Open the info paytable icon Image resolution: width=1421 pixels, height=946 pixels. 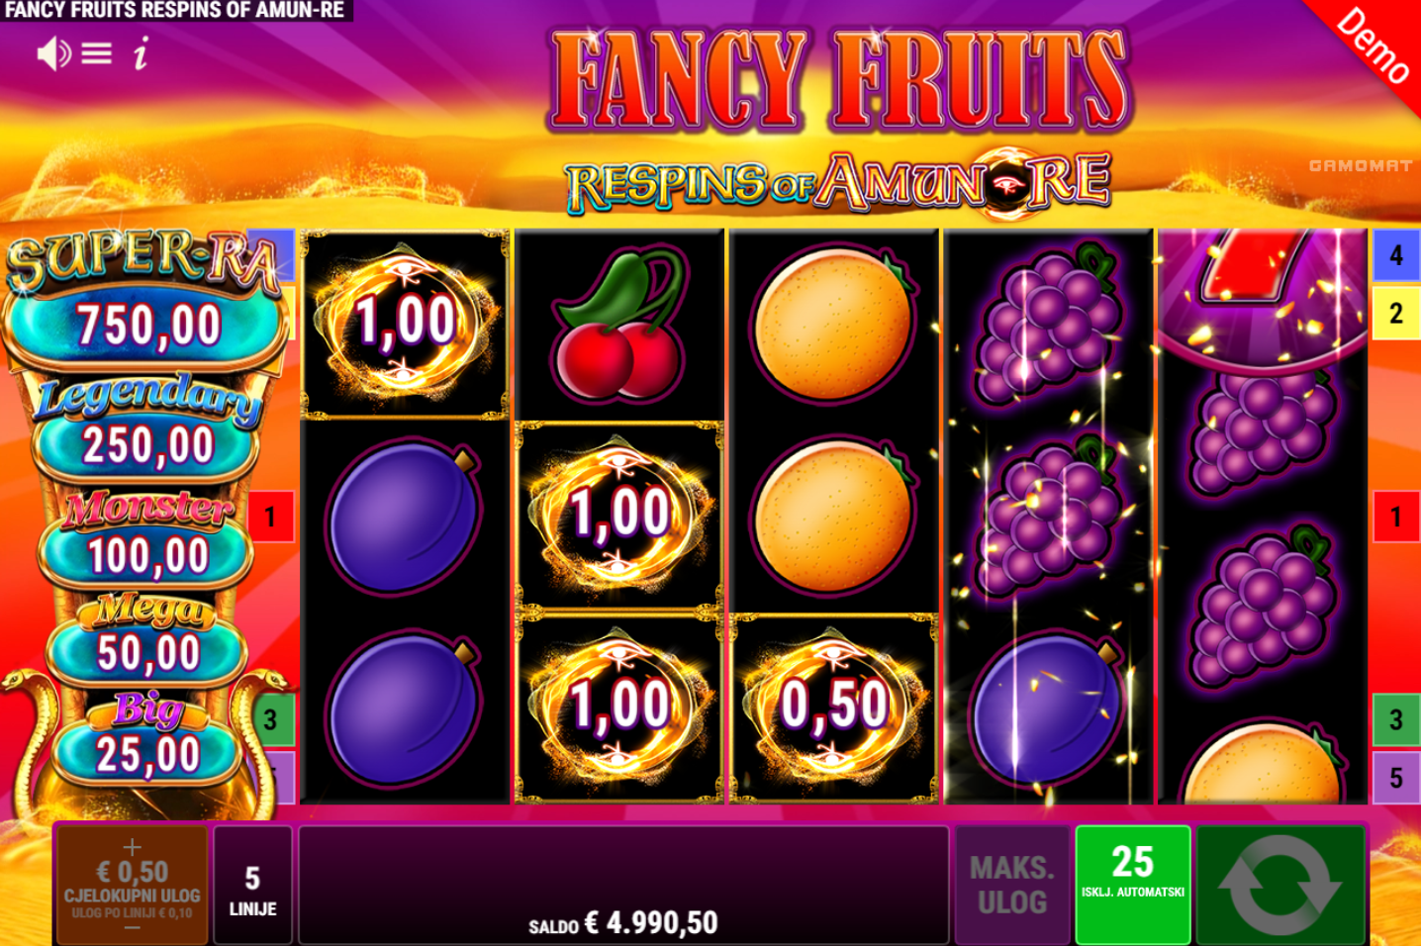[141, 53]
